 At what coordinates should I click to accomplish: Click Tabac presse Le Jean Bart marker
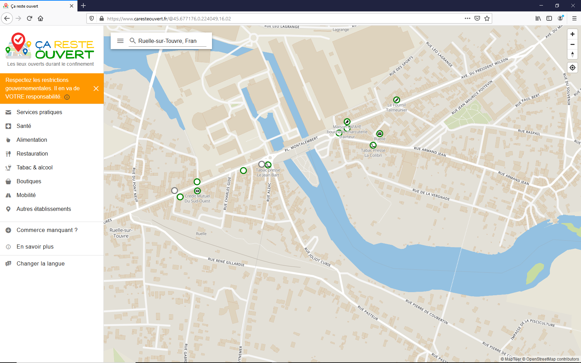coord(268,165)
